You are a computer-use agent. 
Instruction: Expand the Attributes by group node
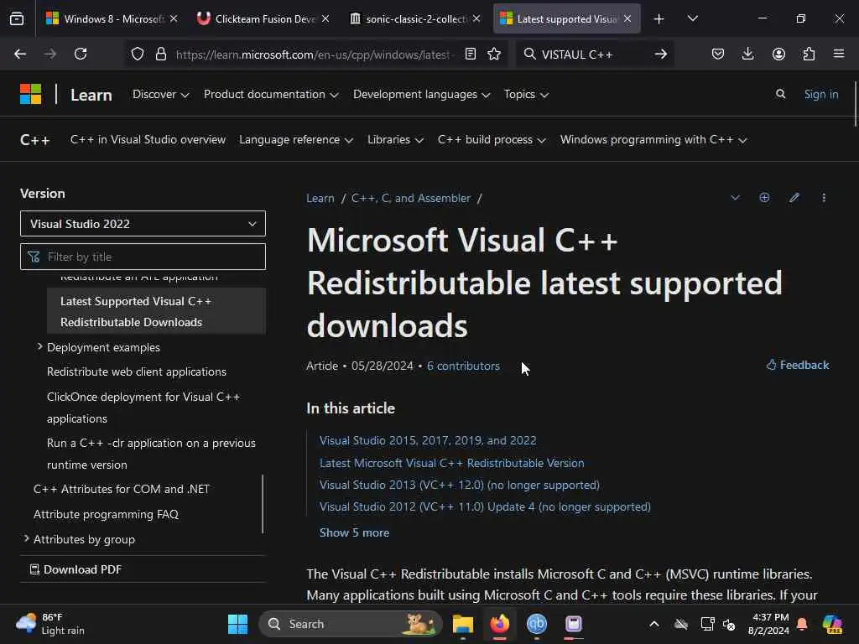26,539
